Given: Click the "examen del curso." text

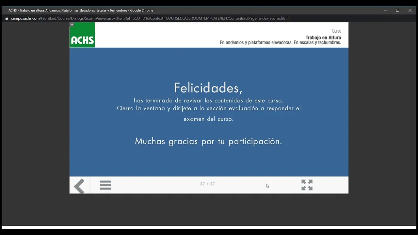Looking at the screenshot, I should 208,119.
